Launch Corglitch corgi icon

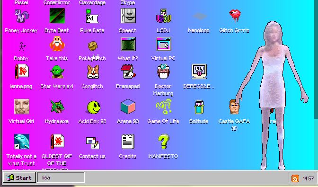point(93,72)
